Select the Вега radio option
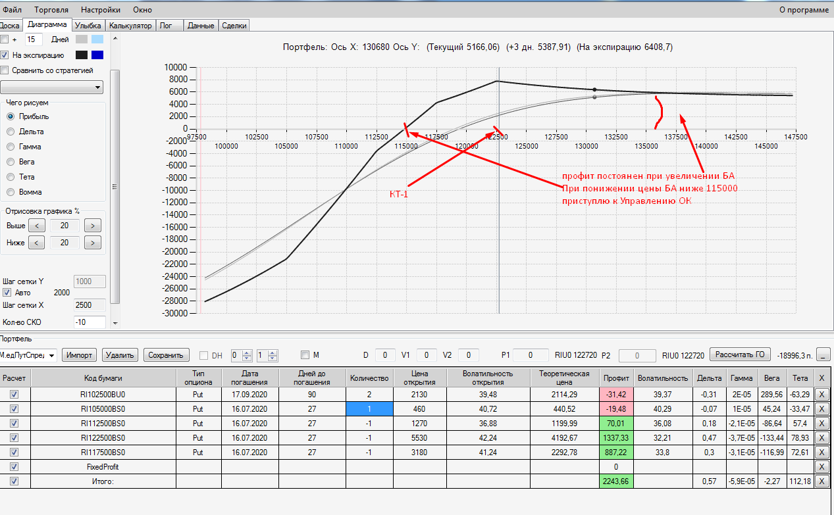 (x=11, y=162)
